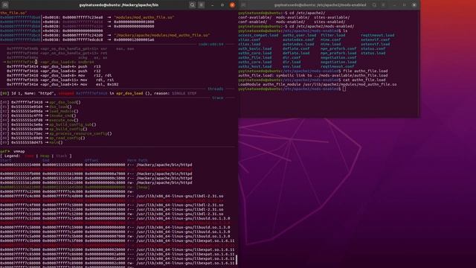Click 'mpm_prefork.load' in the ls listing

(x=339, y=53)
